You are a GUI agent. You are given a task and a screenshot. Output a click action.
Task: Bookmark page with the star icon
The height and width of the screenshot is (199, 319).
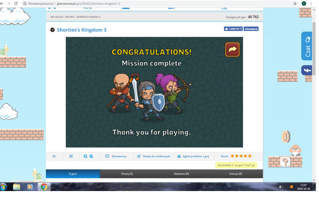click(x=295, y=3)
